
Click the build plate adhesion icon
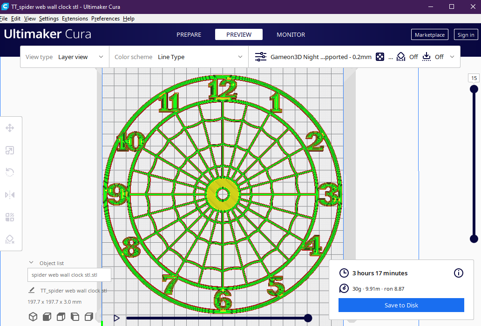[x=427, y=57]
